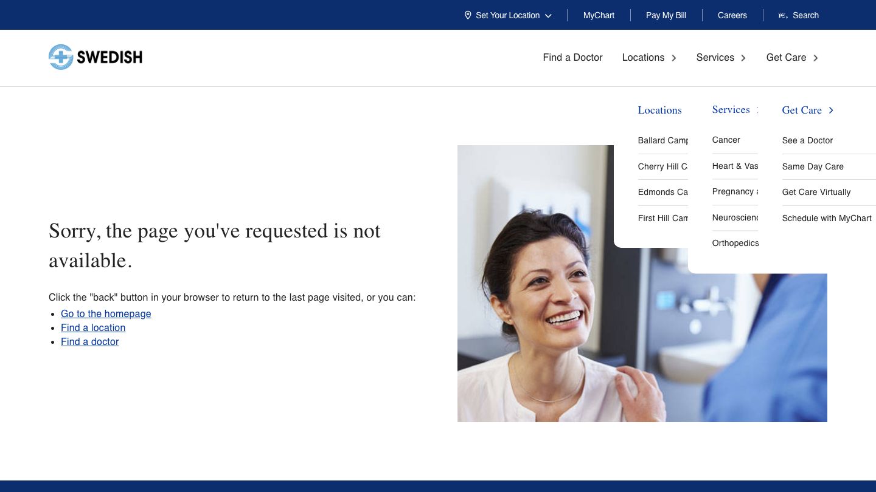Open Find a Doctor in main navigation

pos(572,57)
